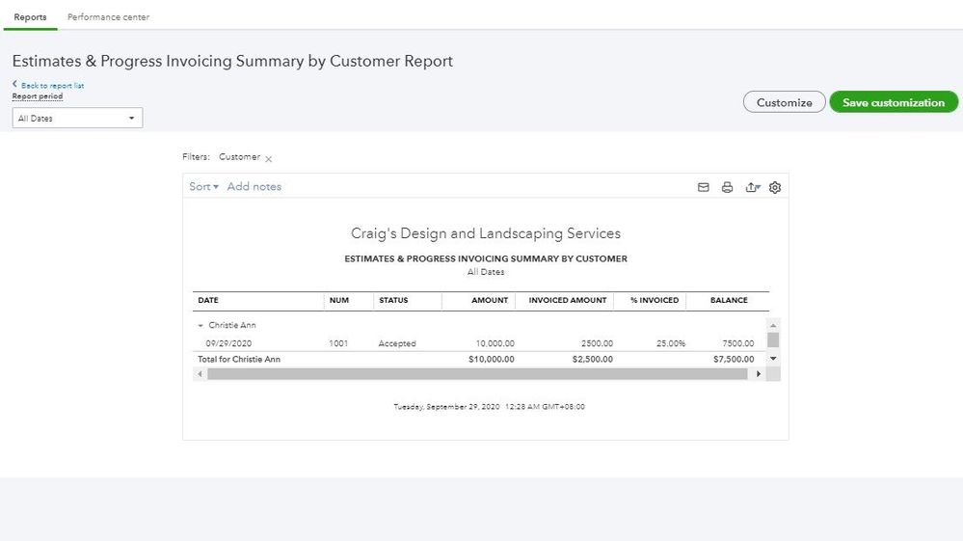Click Add notes link
This screenshot has height=541, width=963.
click(254, 187)
